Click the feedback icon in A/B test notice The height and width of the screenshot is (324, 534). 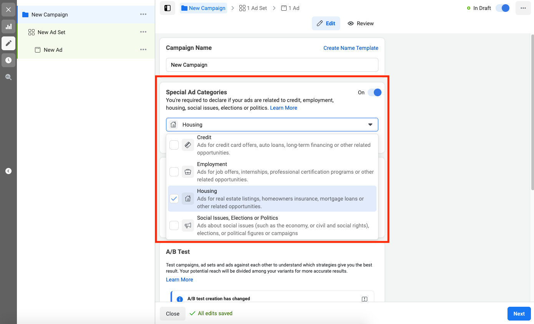(x=365, y=299)
